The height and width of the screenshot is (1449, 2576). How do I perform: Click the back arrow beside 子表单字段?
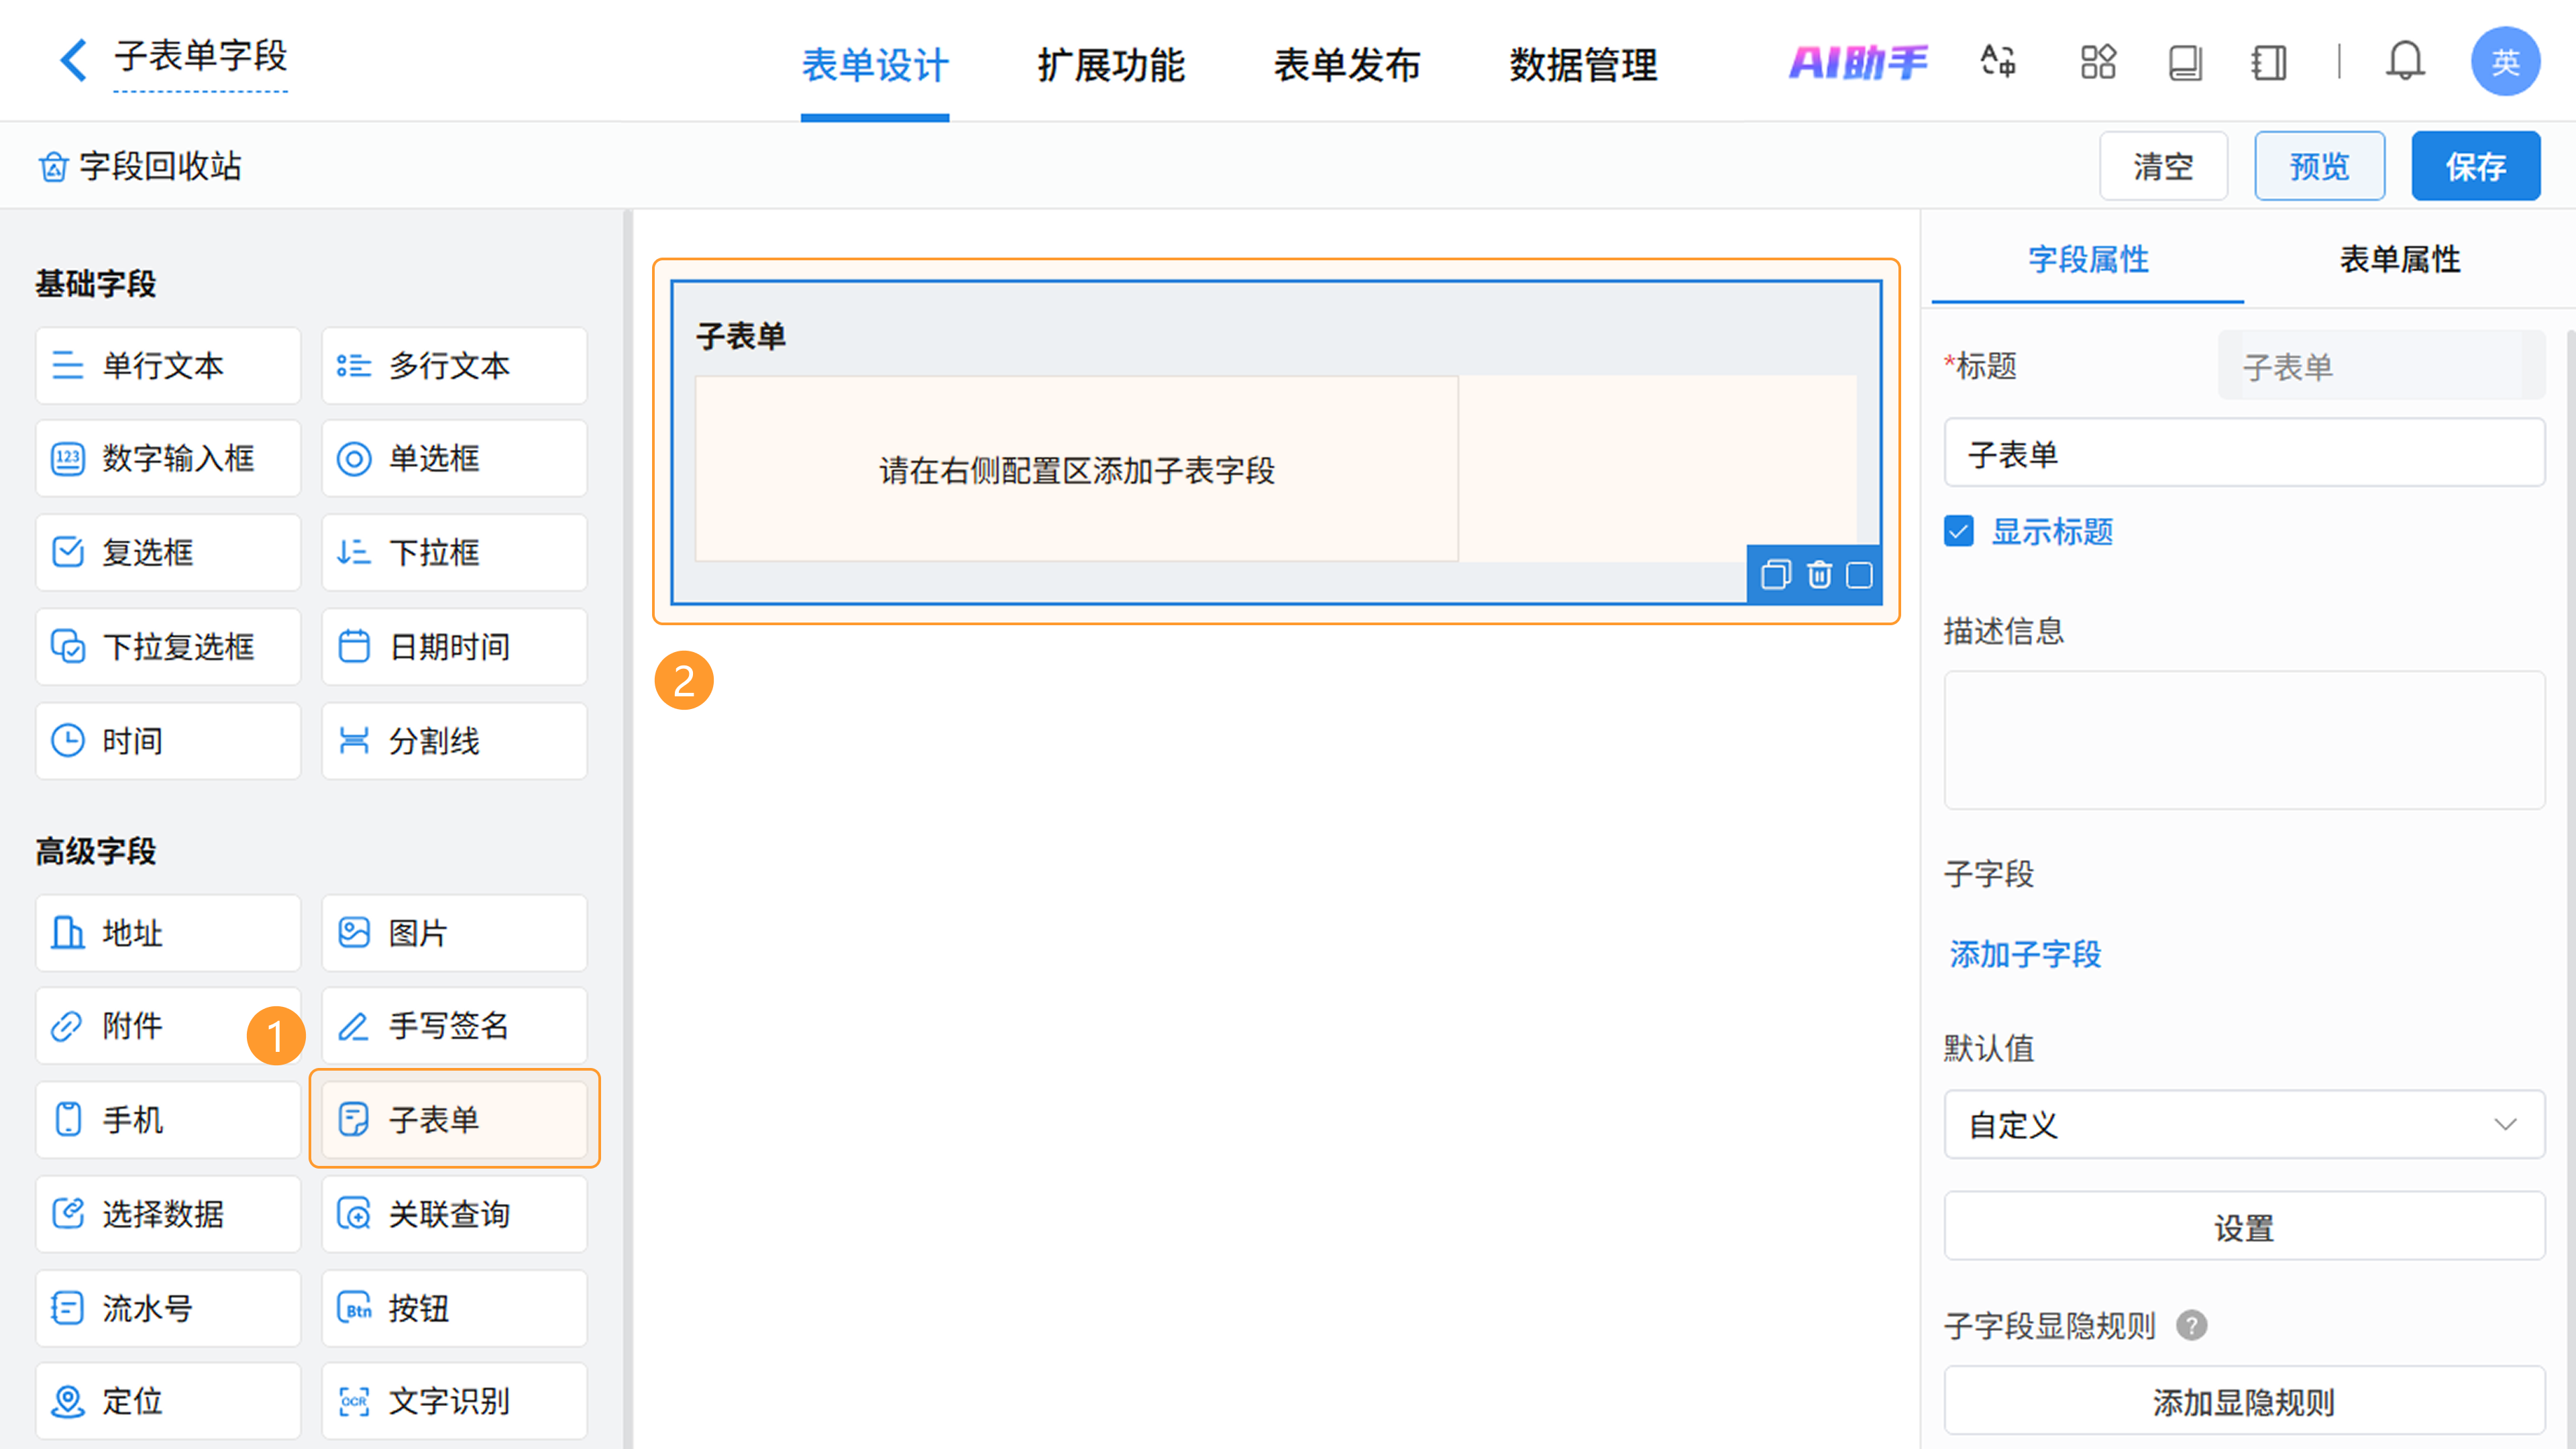coord(73,60)
